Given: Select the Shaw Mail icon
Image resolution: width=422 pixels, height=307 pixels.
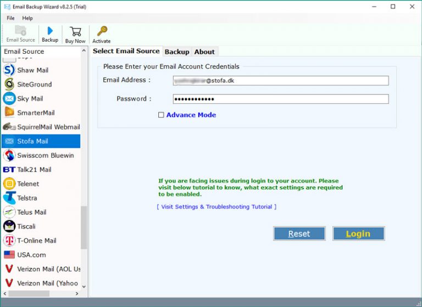Looking at the screenshot, I should click(x=9, y=70).
